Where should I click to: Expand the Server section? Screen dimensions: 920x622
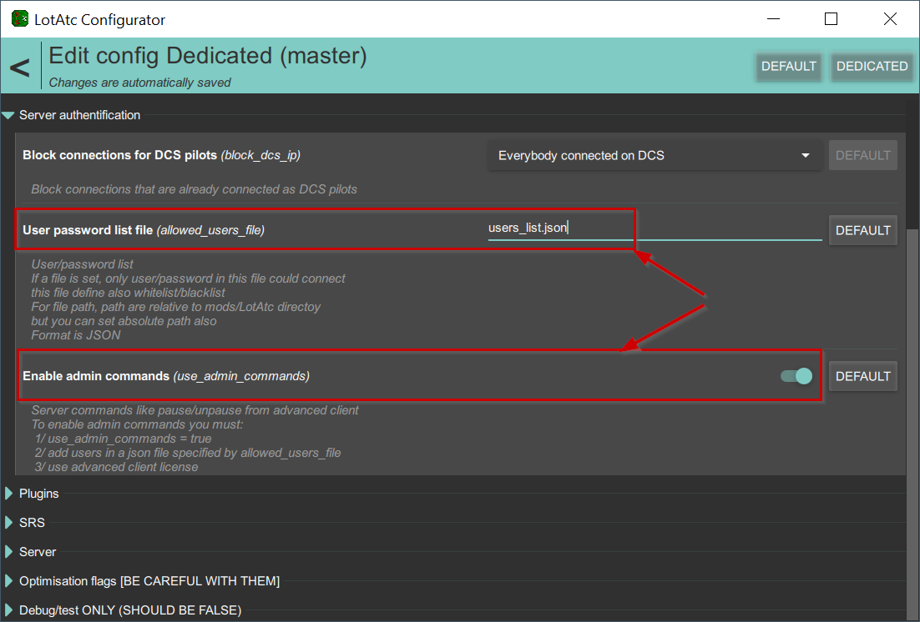9,552
